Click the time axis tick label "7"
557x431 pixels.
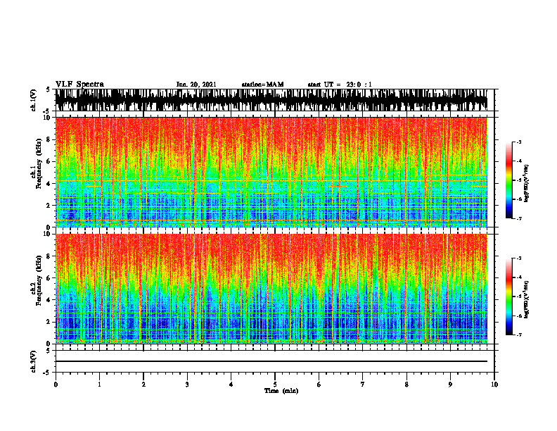click(363, 385)
